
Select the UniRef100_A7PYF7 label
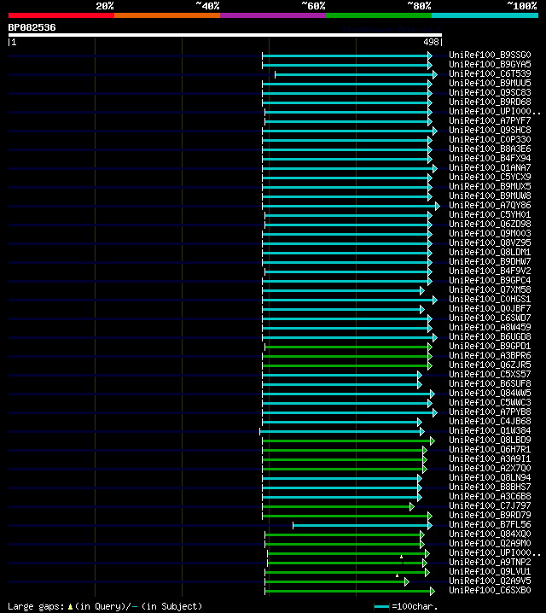[490, 120]
